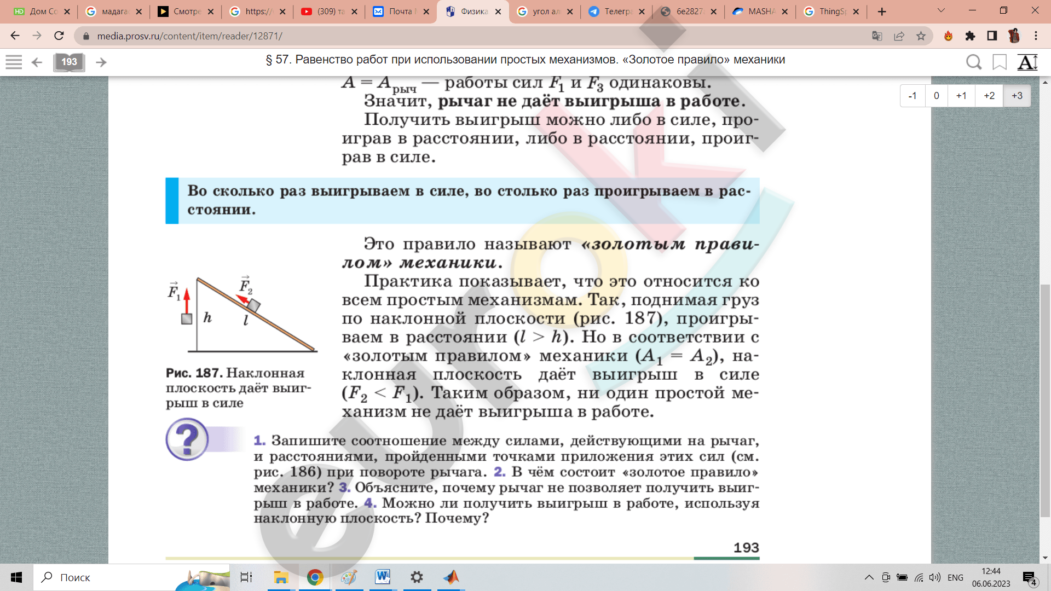Click the page scrollbar thumb
Viewport: 1051px width, 591px height.
pos(1045,401)
